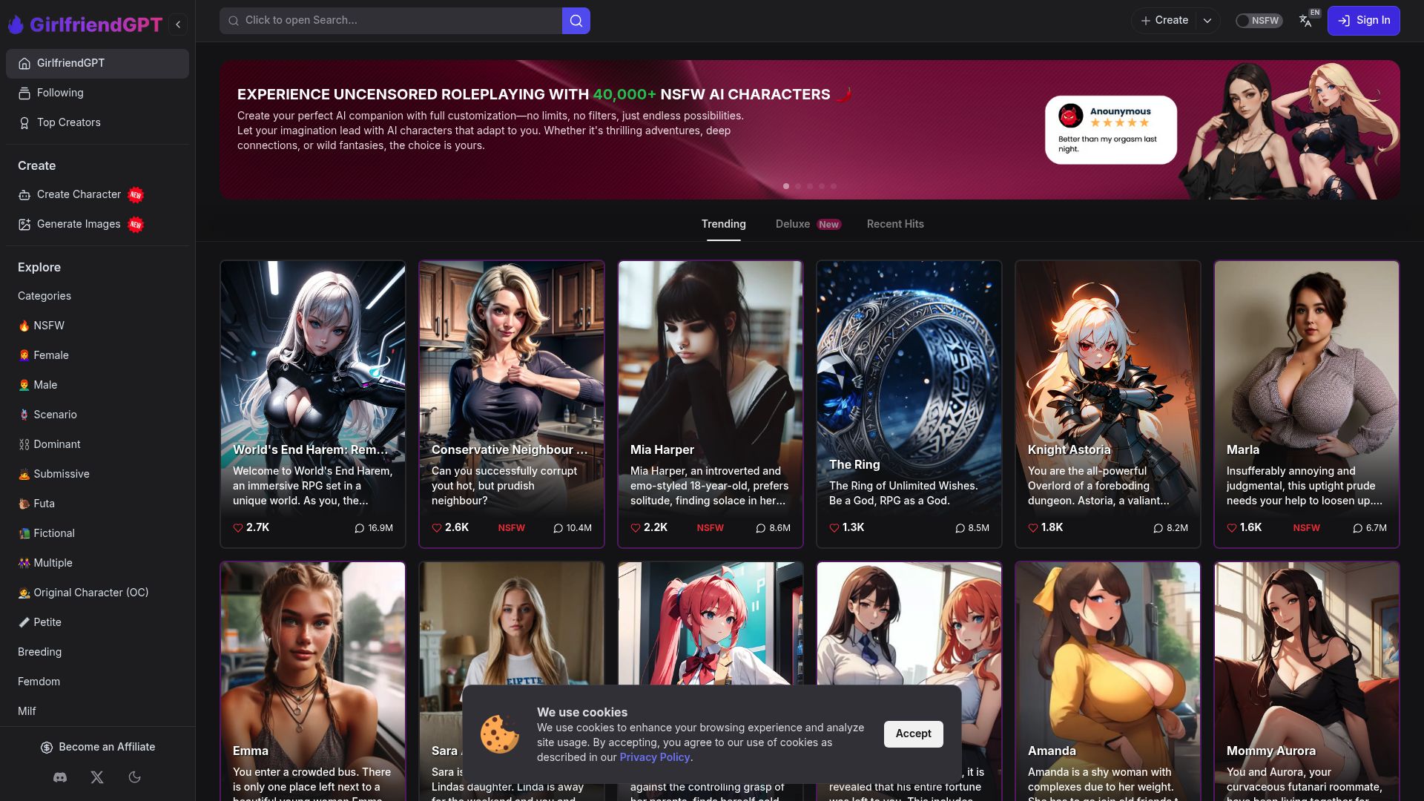Open the search input field

pos(391,21)
